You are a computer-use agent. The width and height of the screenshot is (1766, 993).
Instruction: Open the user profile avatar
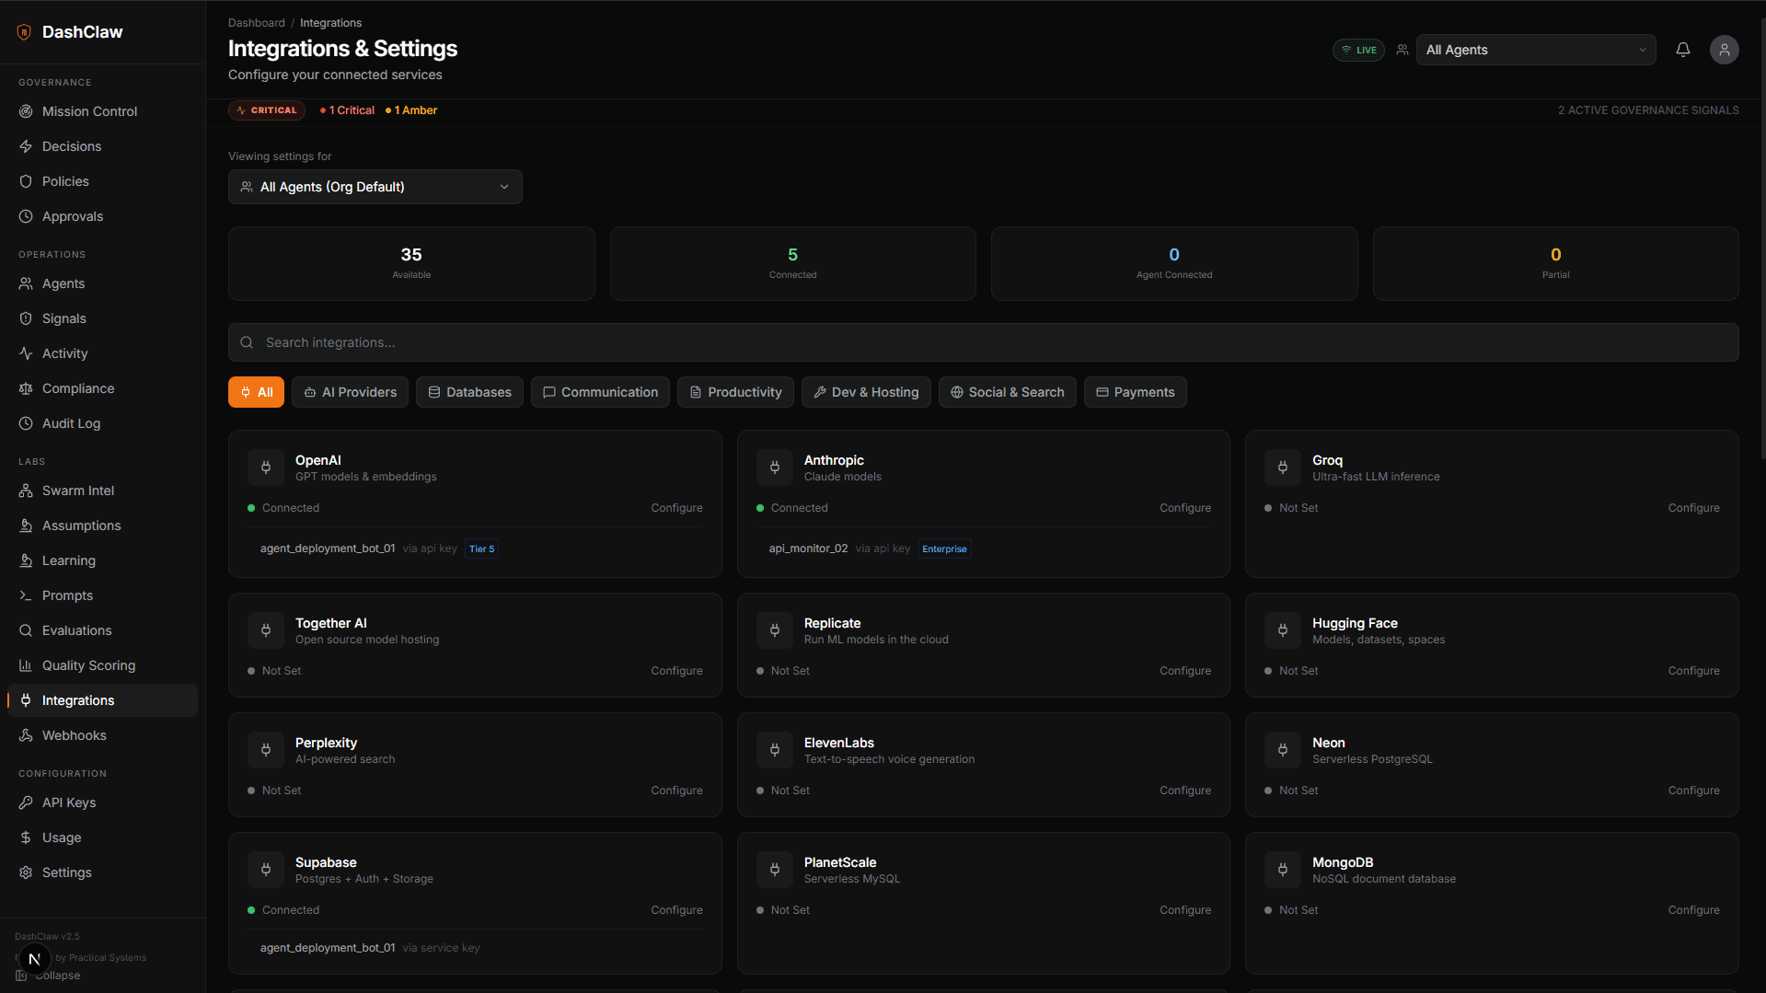[x=1725, y=50]
